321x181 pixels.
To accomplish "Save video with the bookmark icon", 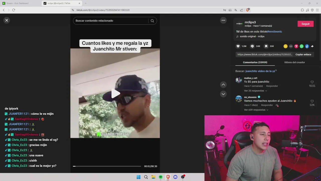I will point(266,46).
